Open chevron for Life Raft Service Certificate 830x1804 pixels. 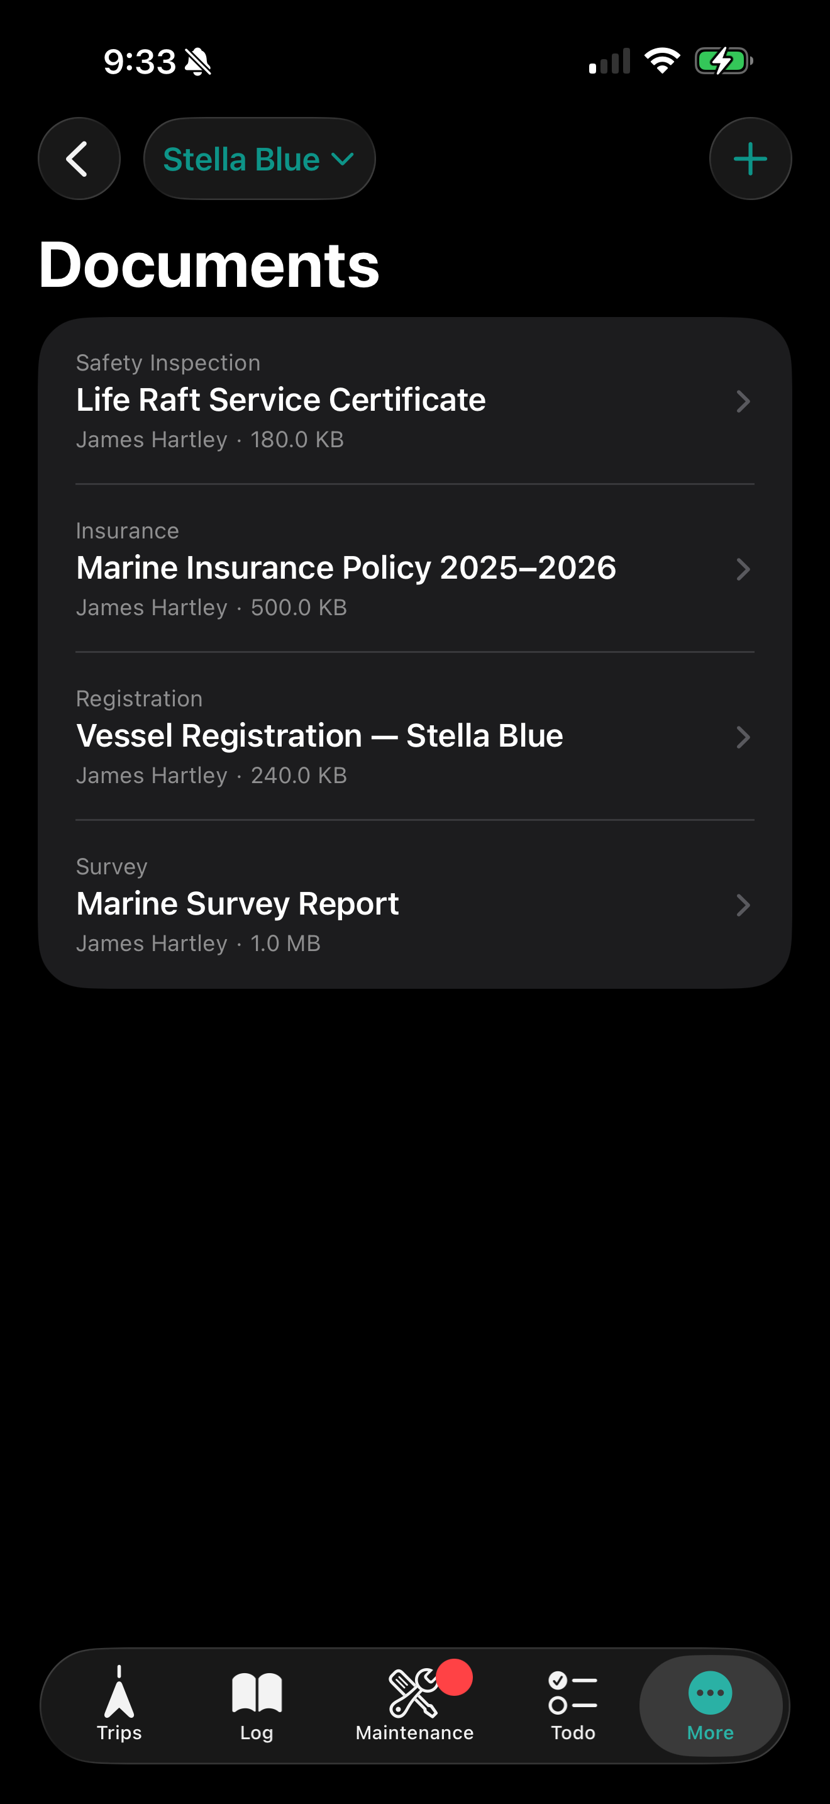click(743, 401)
